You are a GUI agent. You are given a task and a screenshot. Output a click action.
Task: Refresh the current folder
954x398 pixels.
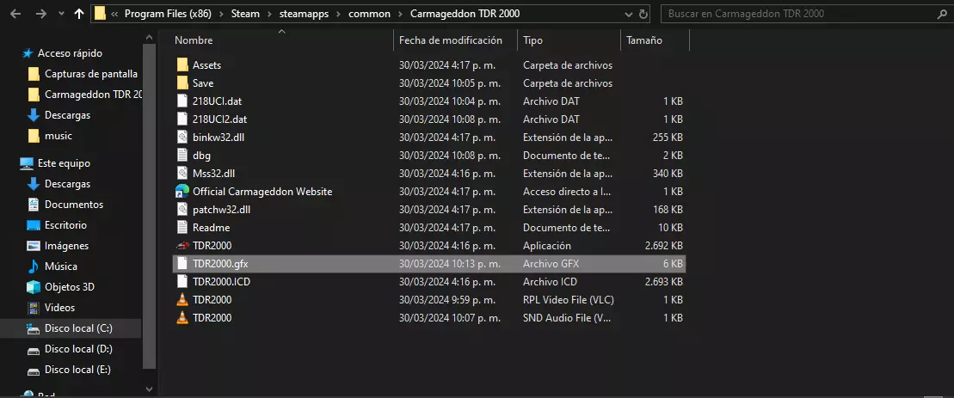click(643, 14)
